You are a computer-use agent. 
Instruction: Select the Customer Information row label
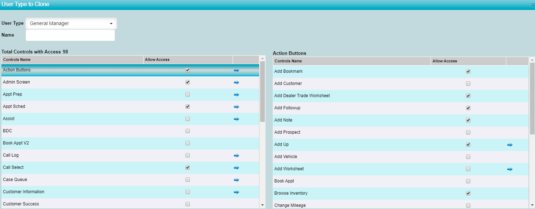click(x=24, y=192)
